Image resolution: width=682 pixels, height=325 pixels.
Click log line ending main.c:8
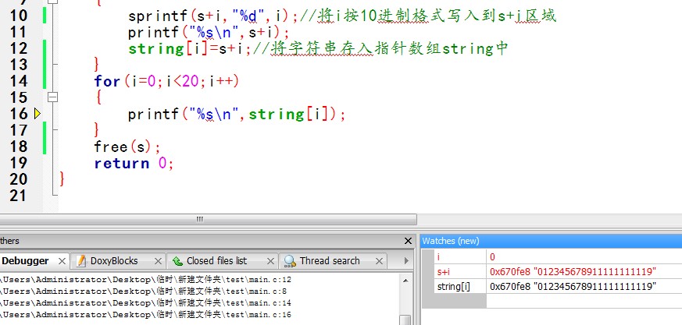point(144,291)
